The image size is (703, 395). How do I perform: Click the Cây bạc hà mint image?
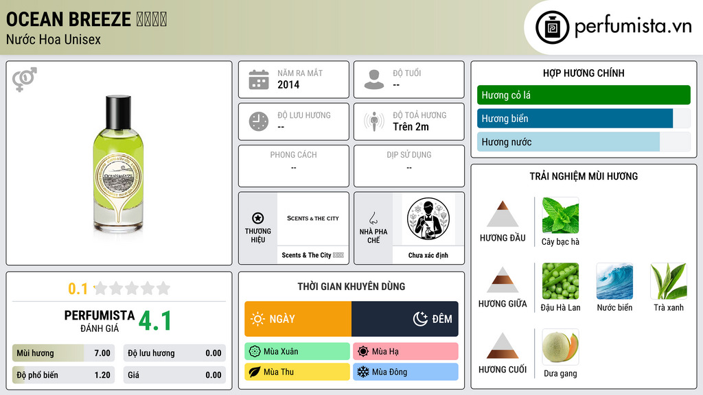[x=560, y=215]
